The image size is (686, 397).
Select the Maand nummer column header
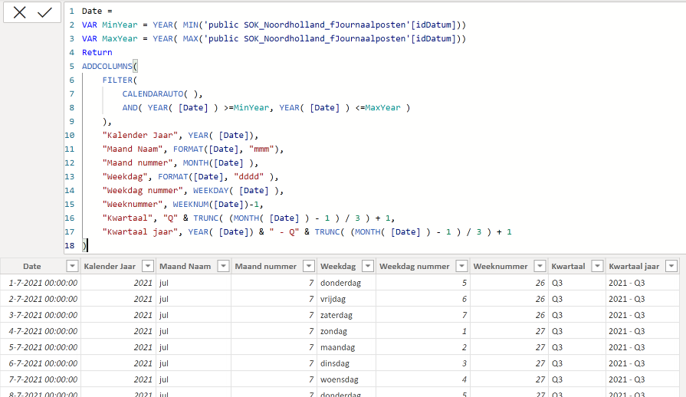coord(265,266)
